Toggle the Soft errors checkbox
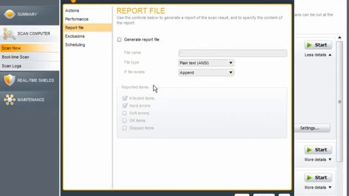The width and height of the screenshot is (349, 196). pos(124,113)
